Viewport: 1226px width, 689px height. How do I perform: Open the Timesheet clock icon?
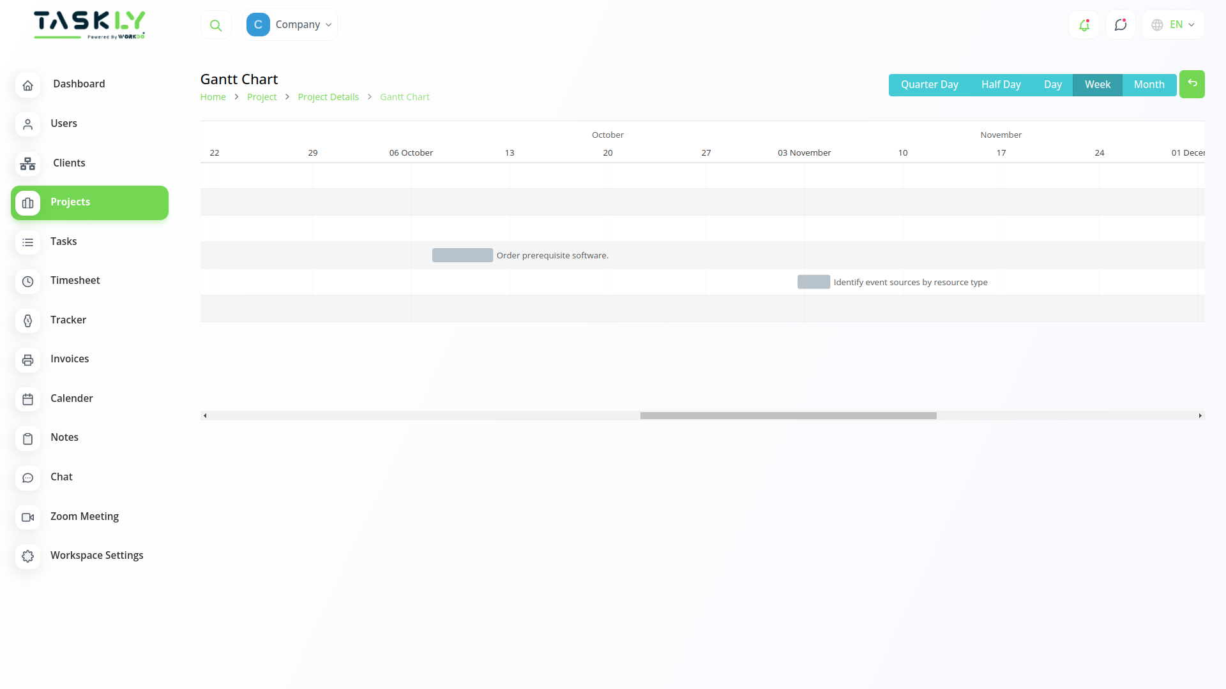point(27,281)
